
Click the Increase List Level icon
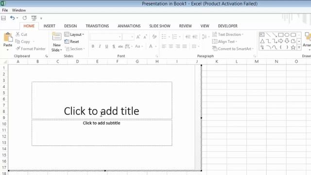(195, 37)
